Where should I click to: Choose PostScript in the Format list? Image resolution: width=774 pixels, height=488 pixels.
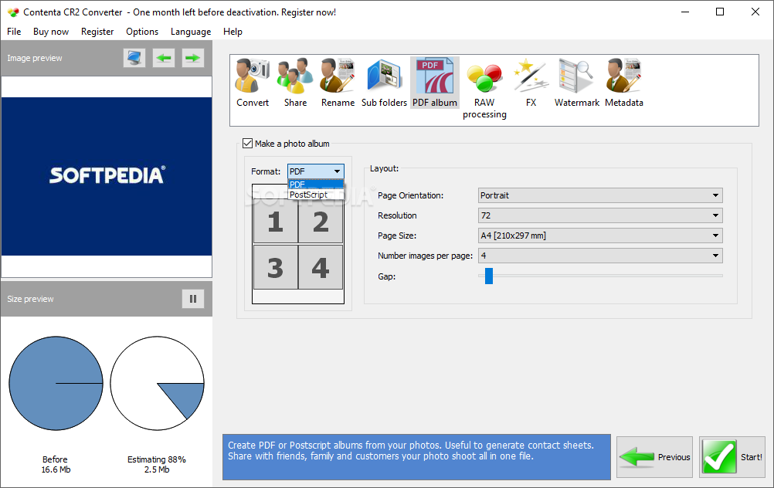[x=315, y=195]
